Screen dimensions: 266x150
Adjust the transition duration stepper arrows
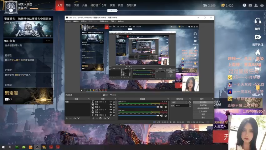190,106
